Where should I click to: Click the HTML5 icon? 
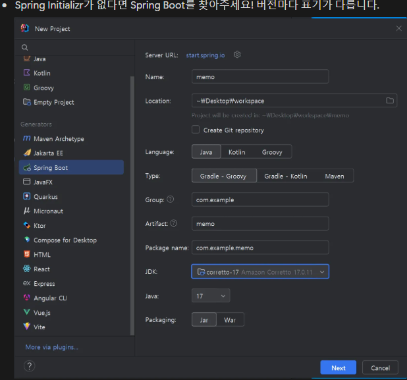27,254
